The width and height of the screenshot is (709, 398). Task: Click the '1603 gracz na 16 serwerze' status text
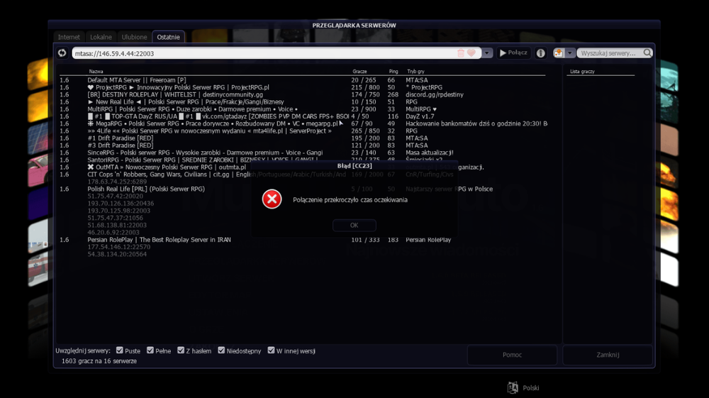[99, 361]
